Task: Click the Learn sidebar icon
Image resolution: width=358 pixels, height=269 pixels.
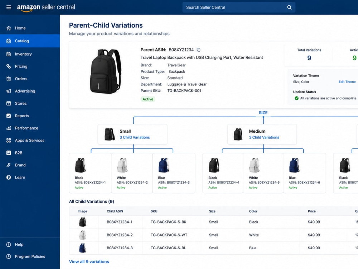Action: pyautogui.click(x=9, y=178)
